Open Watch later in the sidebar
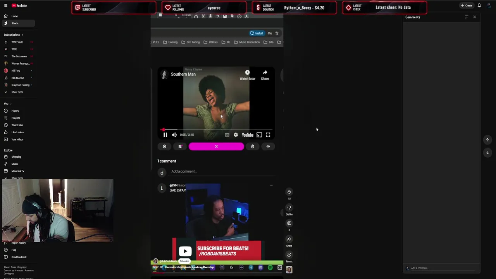This screenshot has width=496, height=279. (17, 125)
